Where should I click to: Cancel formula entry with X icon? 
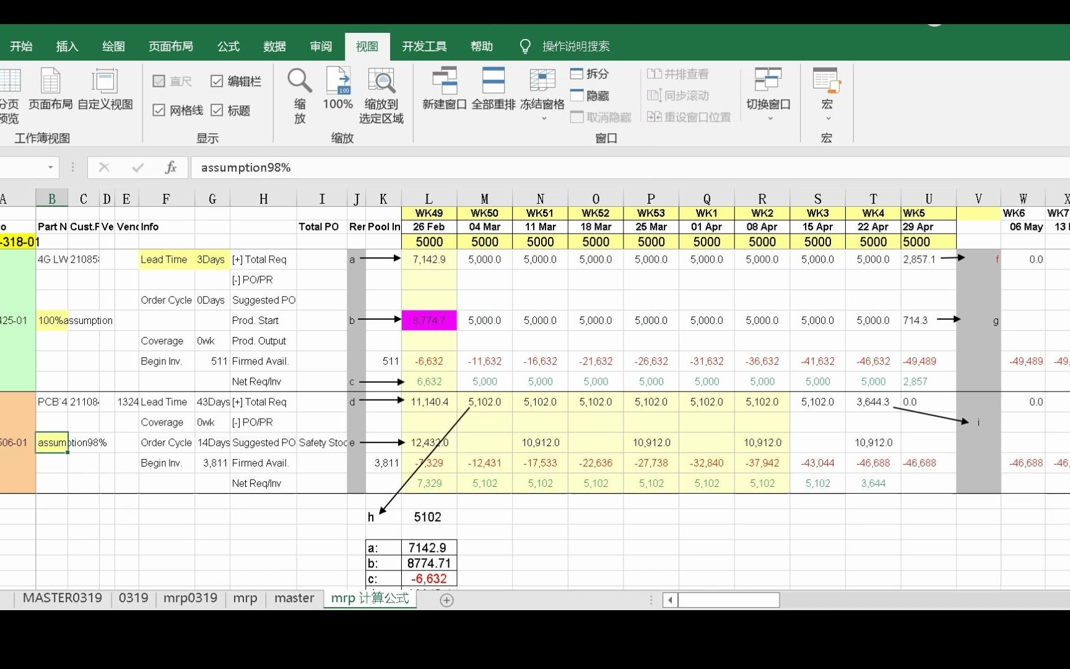[x=104, y=167]
